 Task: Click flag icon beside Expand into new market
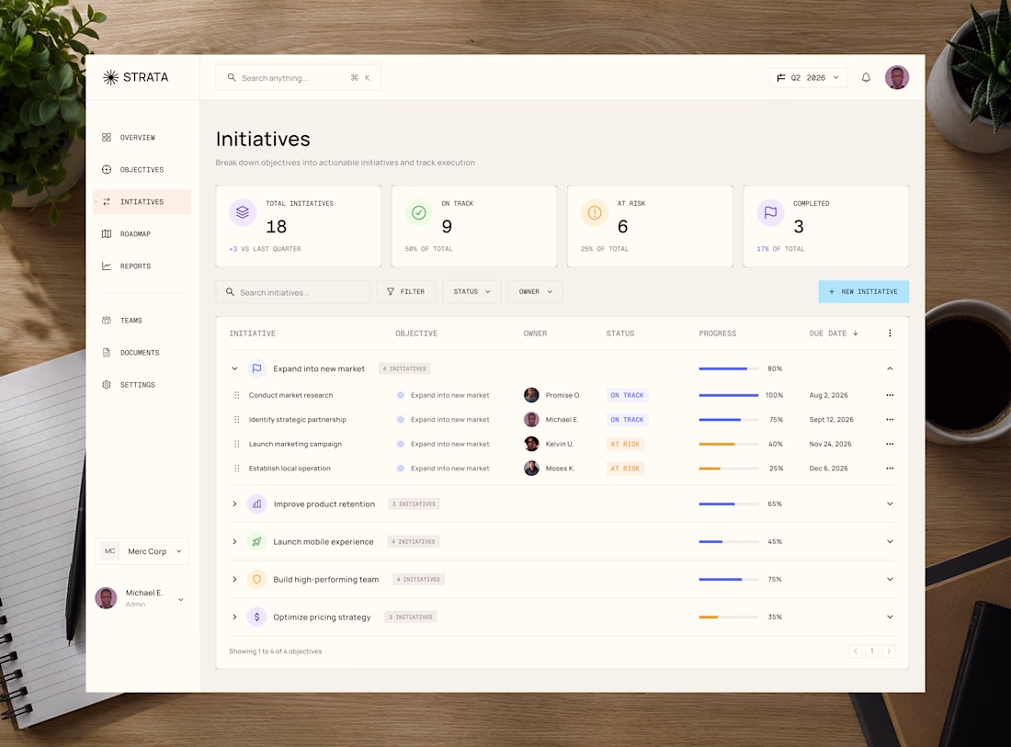[x=256, y=368]
